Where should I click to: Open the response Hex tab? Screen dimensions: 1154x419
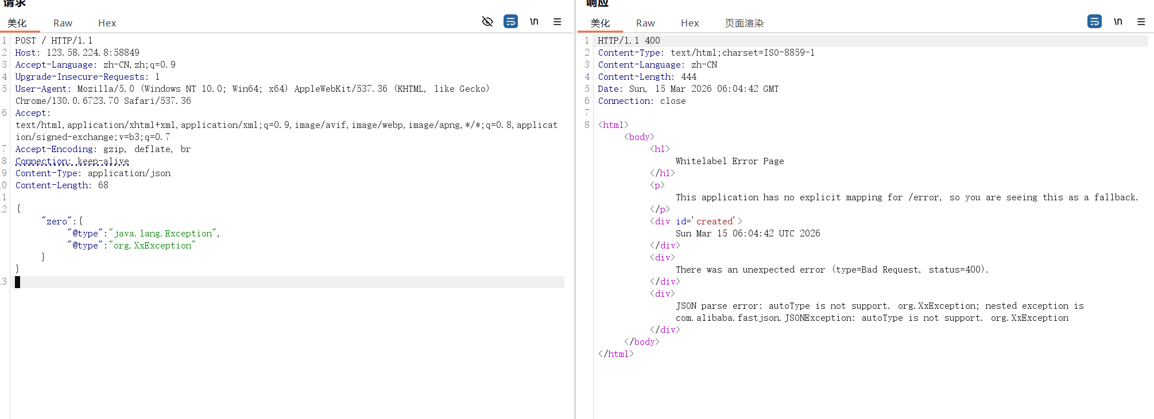[x=690, y=23]
